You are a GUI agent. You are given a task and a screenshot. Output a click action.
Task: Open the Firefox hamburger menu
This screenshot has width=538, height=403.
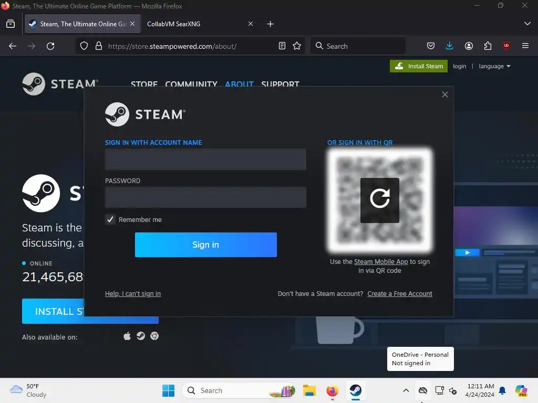(x=525, y=46)
